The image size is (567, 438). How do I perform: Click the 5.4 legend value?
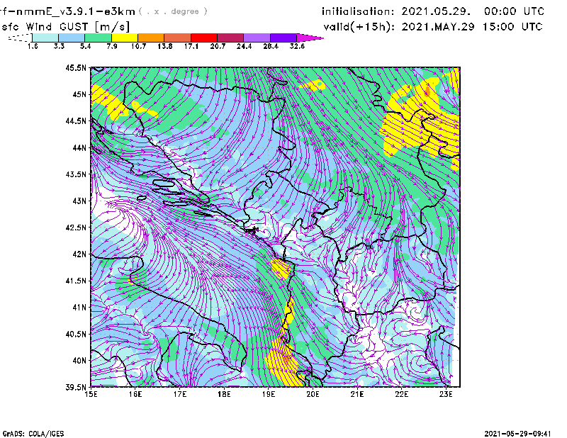click(85, 46)
